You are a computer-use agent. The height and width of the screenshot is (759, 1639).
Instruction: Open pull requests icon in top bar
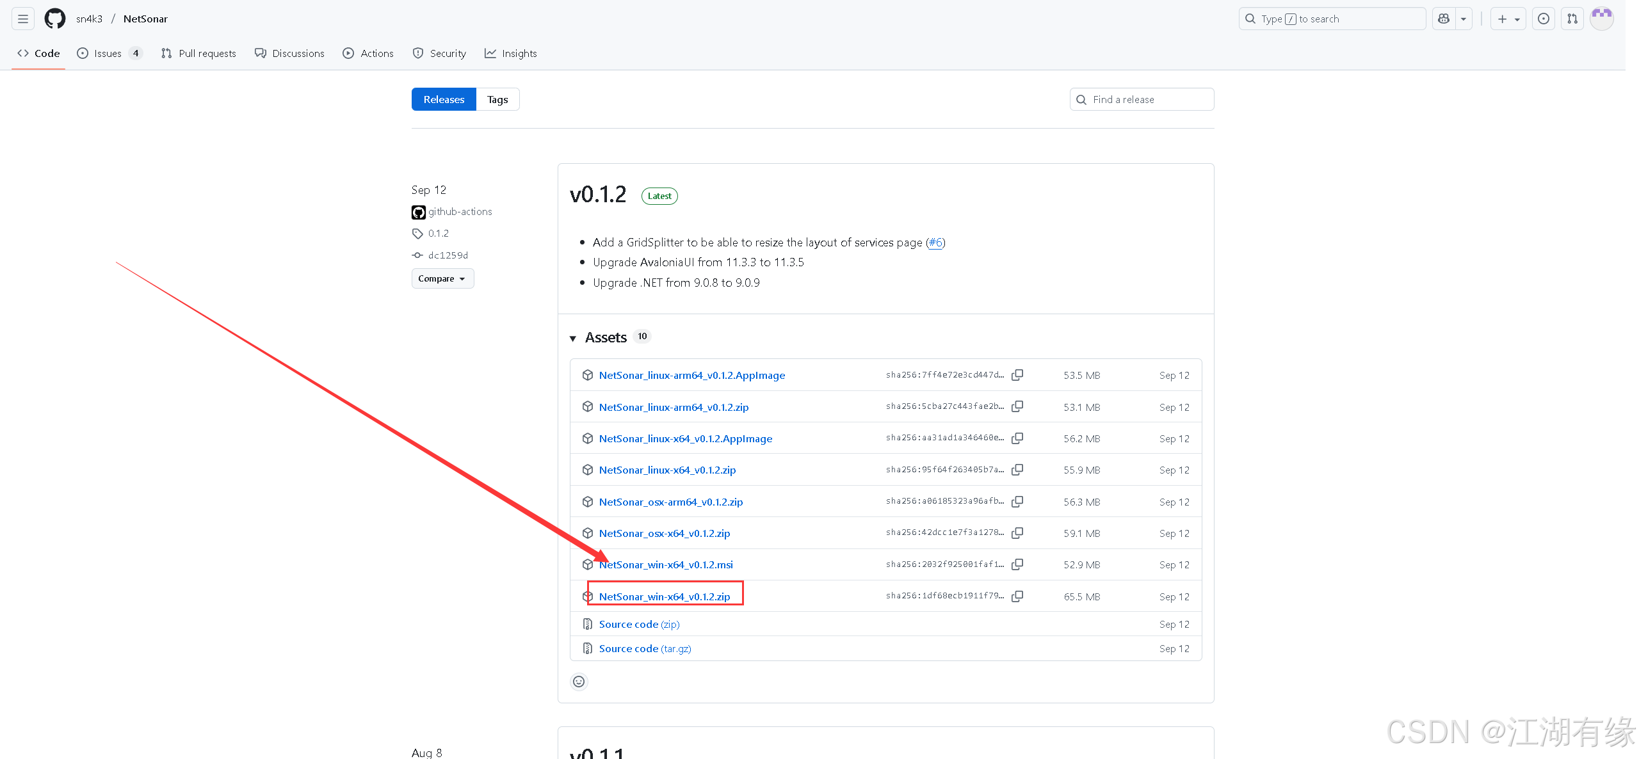click(x=1572, y=19)
